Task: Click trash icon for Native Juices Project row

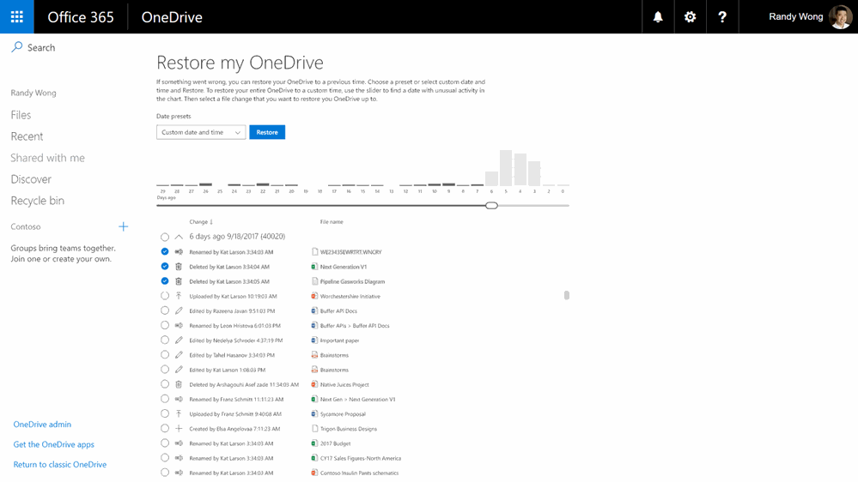Action: (x=179, y=384)
